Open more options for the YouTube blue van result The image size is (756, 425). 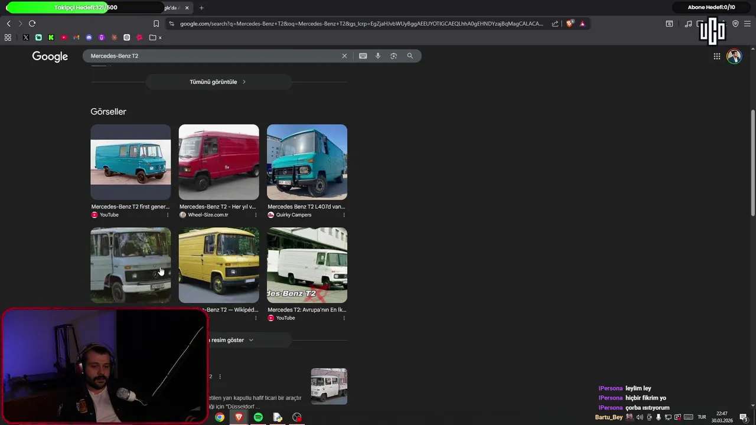coord(168,215)
